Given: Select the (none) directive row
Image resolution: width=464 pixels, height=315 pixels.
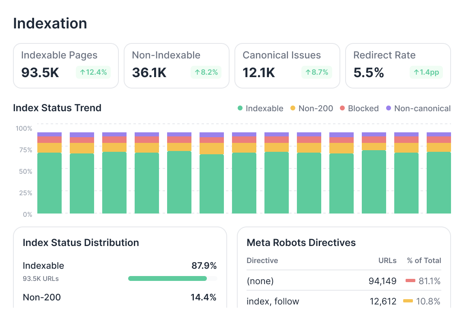Looking at the screenshot, I should click(344, 280).
